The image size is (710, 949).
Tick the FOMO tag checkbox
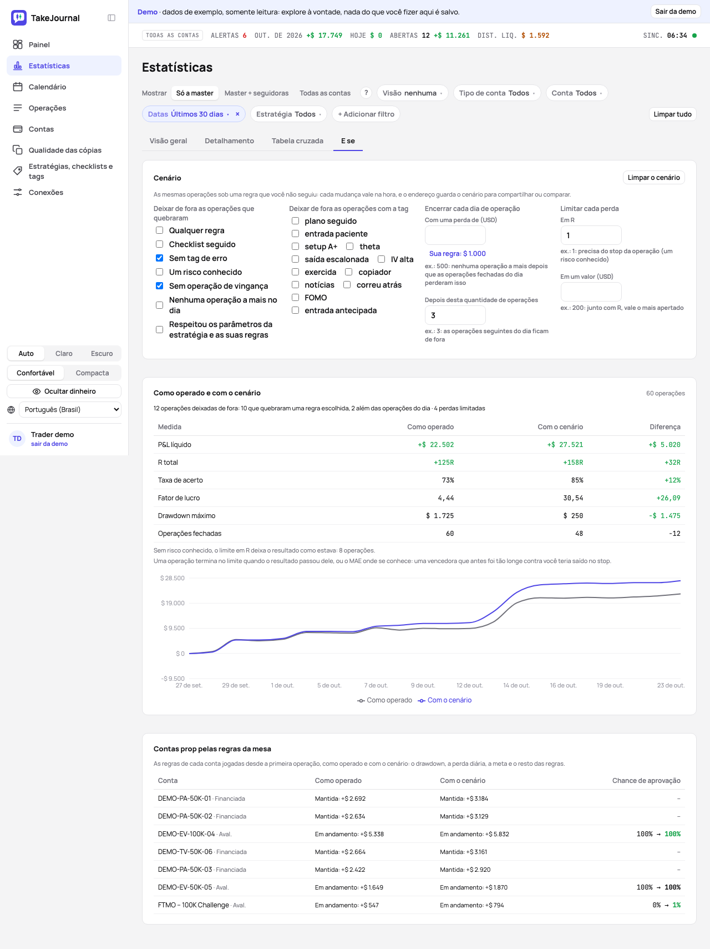296,298
